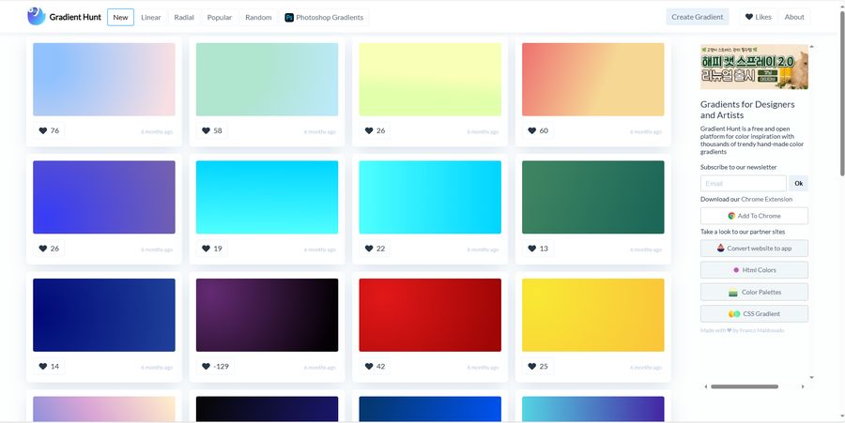Like the yellow gradient with 25 likes

click(538, 367)
